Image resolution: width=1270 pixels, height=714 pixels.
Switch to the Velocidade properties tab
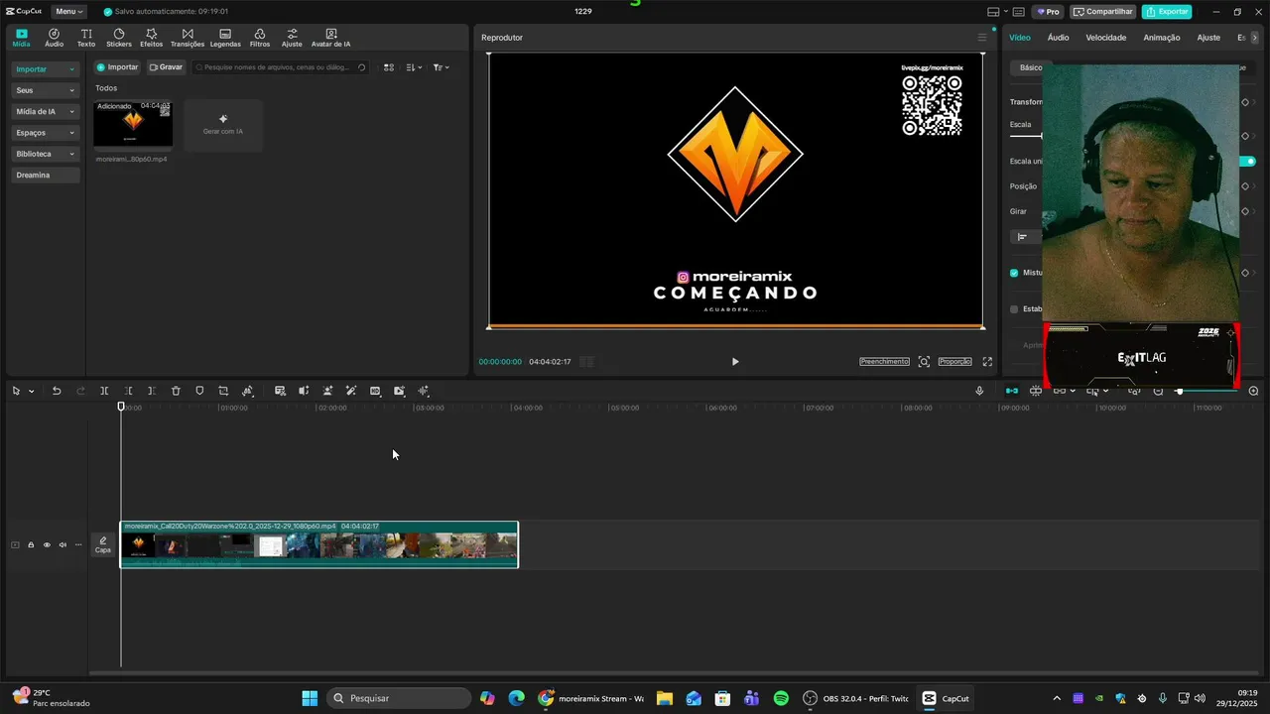point(1106,38)
